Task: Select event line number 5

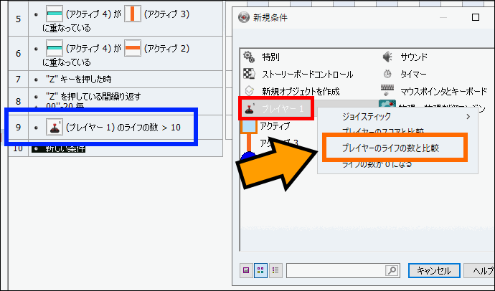Action: (19, 19)
